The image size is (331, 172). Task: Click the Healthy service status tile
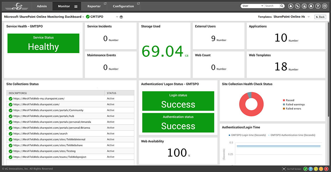(43, 43)
